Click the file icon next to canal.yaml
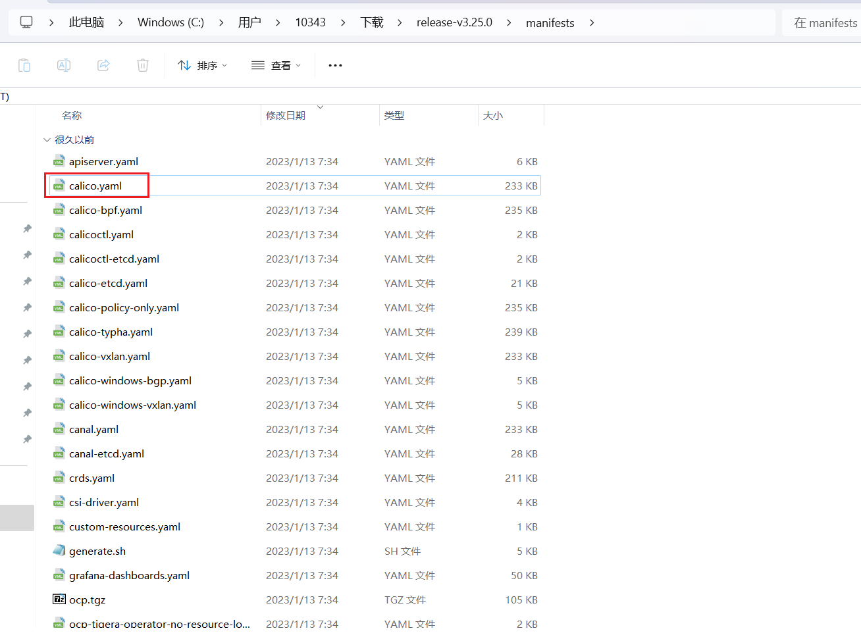Image resolution: width=861 pixels, height=641 pixels. pos(59,429)
